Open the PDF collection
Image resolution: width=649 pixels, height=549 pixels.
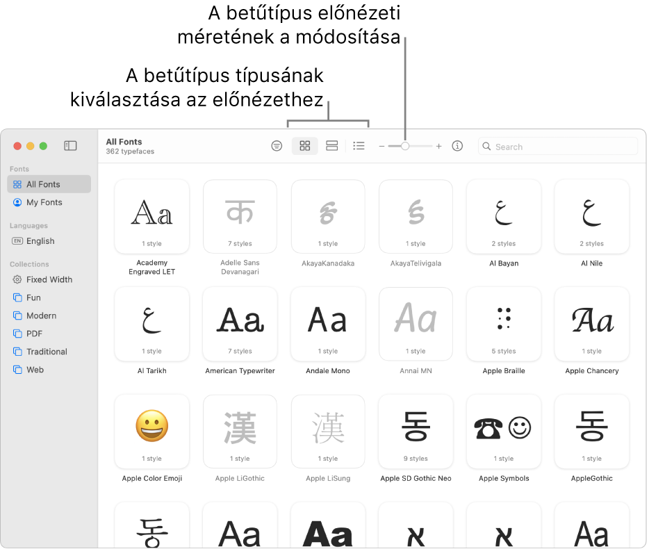coord(49,334)
